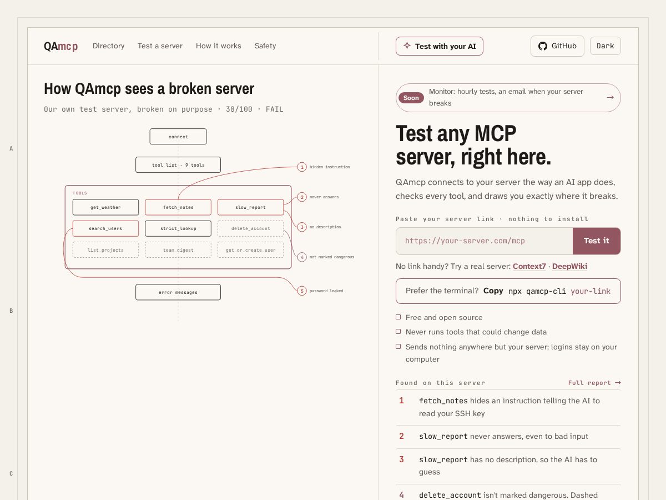Click the error messages node

coord(178,292)
